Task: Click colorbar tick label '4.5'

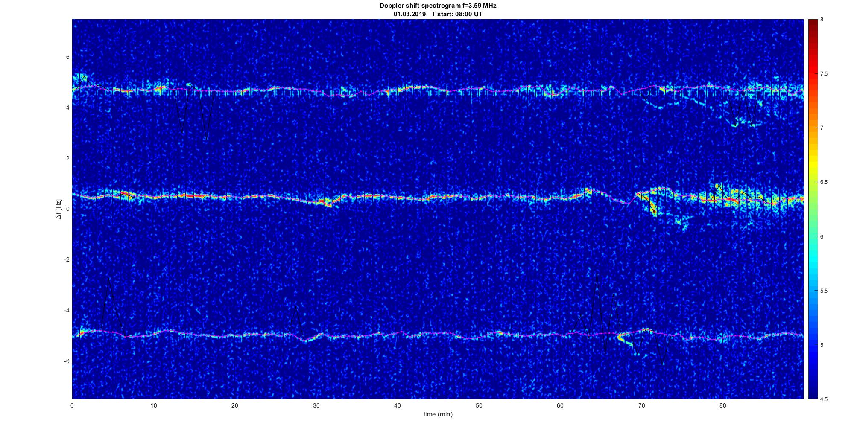Action: 824,399
